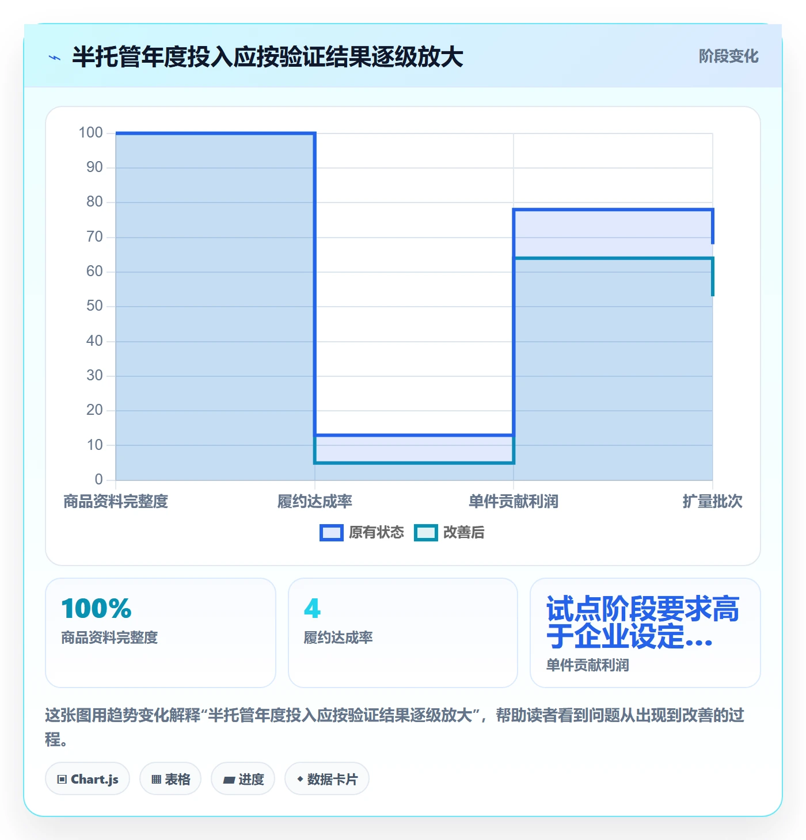Click the 履约达成率 label in the middle card
This screenshot has height=840, width=806.
pos(338,637)
